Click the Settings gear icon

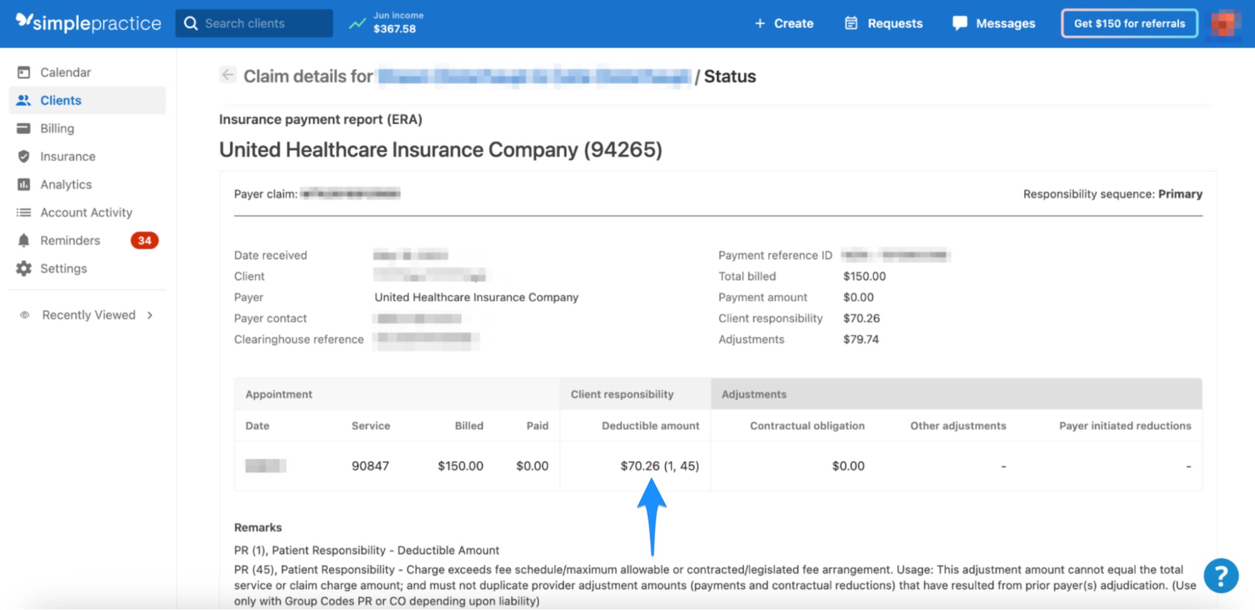click(x=24, y=269)
